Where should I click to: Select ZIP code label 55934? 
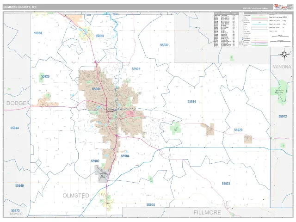(x=191, y=102)
